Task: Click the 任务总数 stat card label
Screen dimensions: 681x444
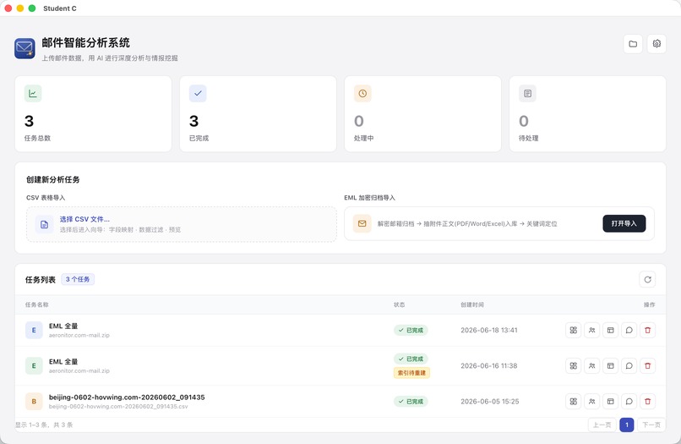Action: point(37,138)
